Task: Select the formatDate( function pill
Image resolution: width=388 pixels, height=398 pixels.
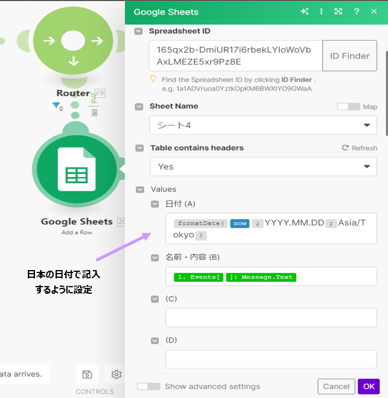Action: 201,223
